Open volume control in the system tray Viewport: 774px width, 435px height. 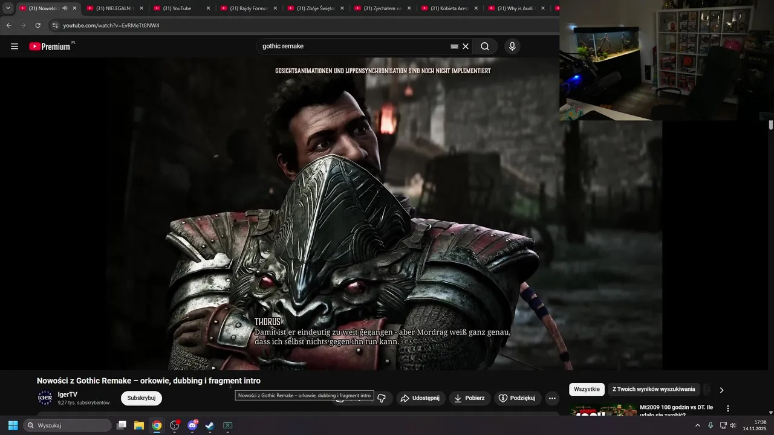pyautogui.click(x=733, y=425)
